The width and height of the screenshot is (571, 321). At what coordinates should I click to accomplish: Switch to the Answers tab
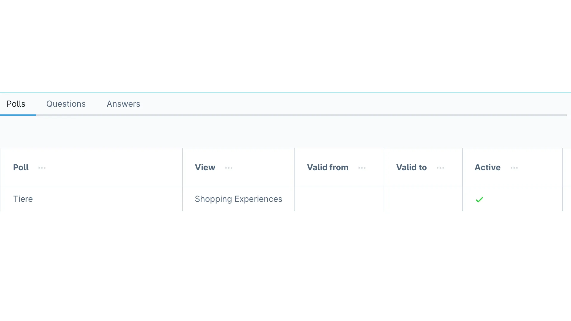tap(123, 104)
